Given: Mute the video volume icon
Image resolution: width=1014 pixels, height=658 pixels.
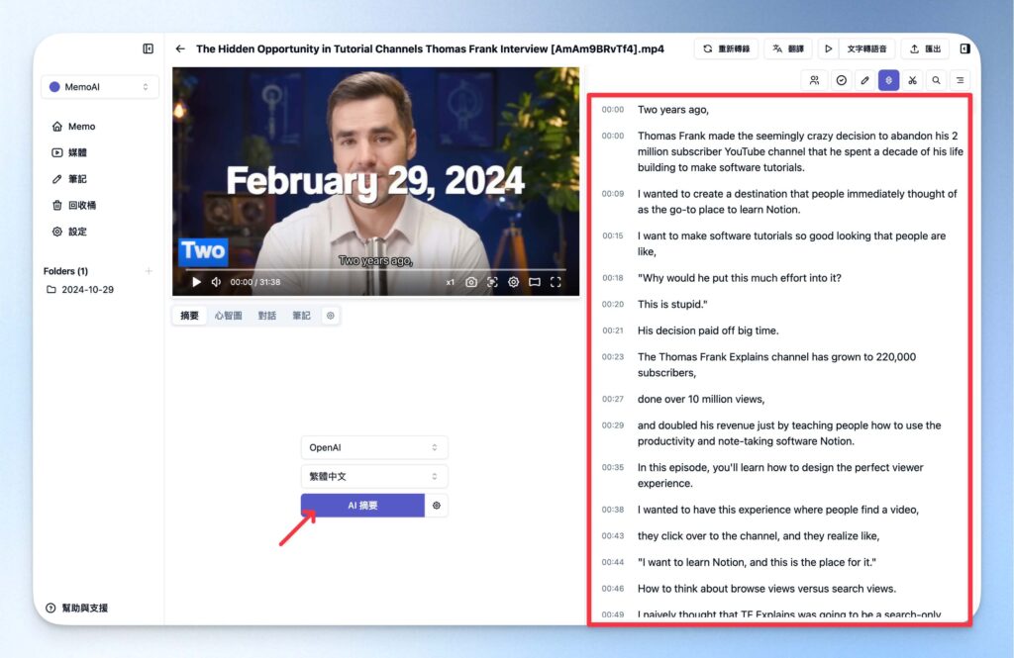Looking at the screenshot, I should (x=216, y=282).
